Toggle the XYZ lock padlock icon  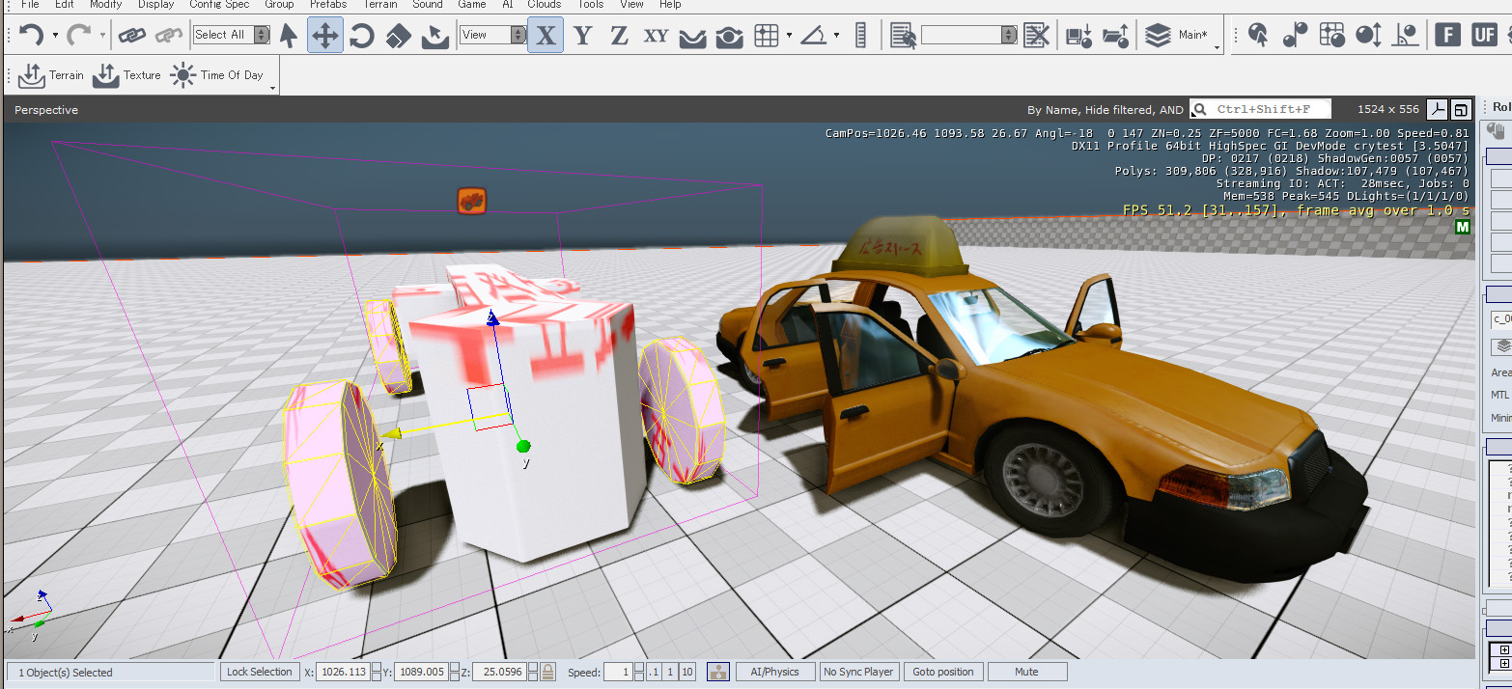(547, 672)
